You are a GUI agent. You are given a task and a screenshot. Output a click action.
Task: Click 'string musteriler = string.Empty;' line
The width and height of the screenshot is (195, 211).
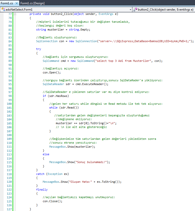pos(63,30)
